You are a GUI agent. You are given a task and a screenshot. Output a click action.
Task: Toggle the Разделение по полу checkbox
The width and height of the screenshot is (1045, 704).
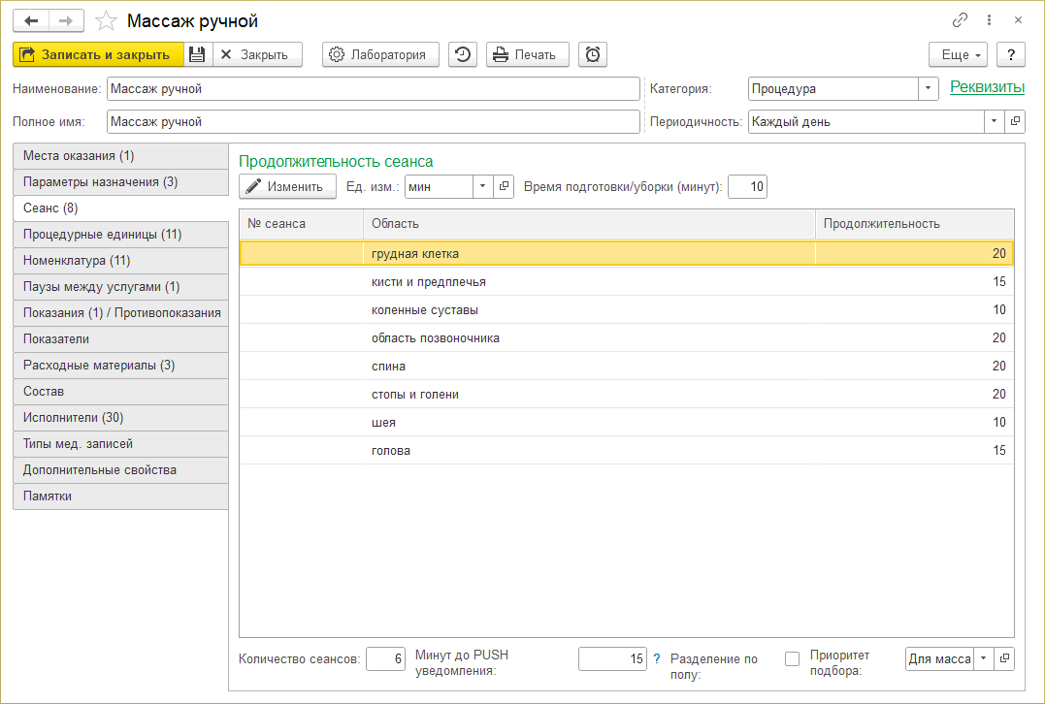pyautogui.click(x=792, y=659)
